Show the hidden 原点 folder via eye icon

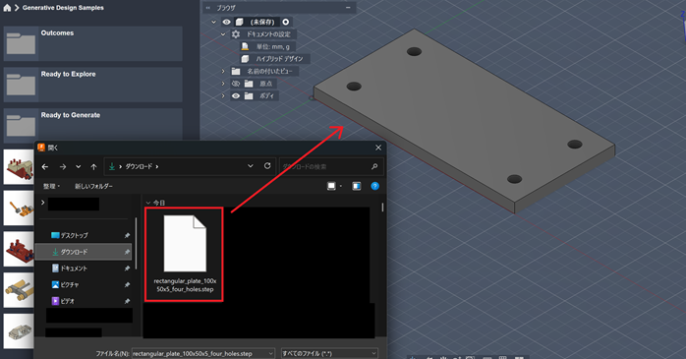click(236, 84)
